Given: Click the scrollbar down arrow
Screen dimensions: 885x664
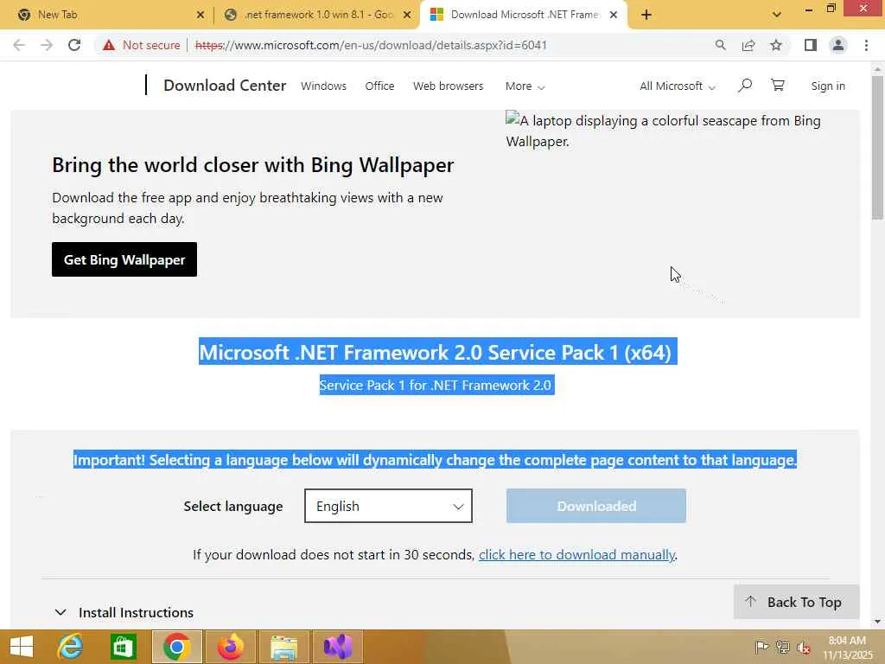Looking at the screenshot, I should [878, 622].
